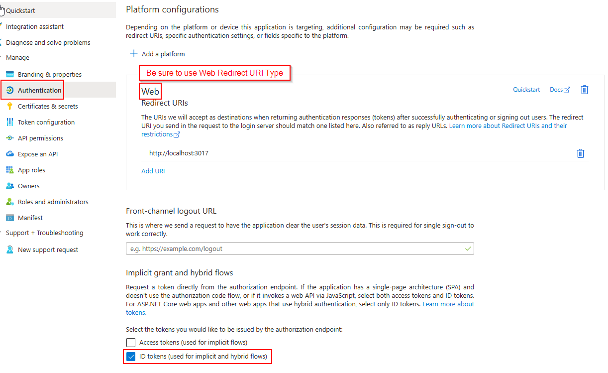
Task: Open the Authentication menu item
Action: pos(39,90)
